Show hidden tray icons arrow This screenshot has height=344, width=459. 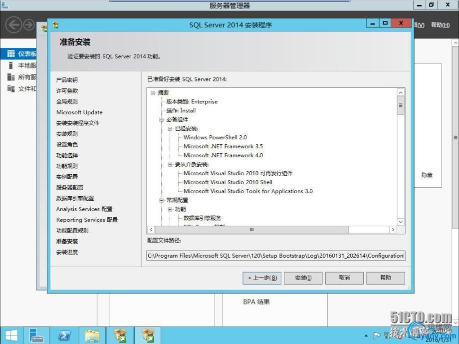tap(366, 336)
